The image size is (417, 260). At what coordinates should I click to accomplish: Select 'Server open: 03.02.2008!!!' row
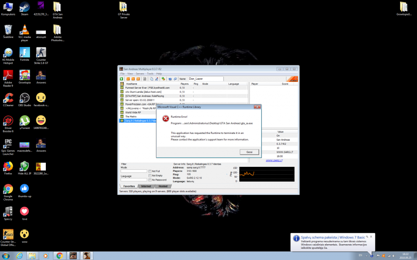[x=183, y=100]
